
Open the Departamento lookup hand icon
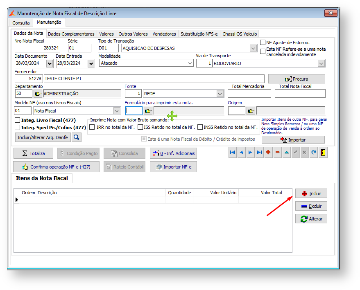pyautogui.click(x=38, y=94)
